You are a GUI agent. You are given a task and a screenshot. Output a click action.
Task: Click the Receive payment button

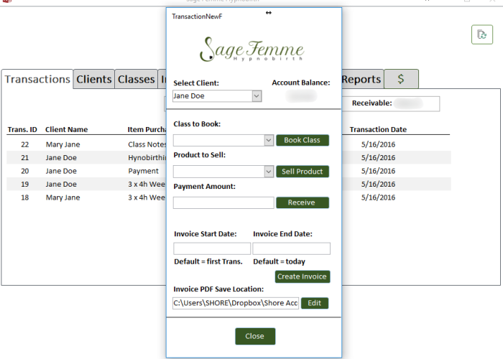[x=302, y=202]
